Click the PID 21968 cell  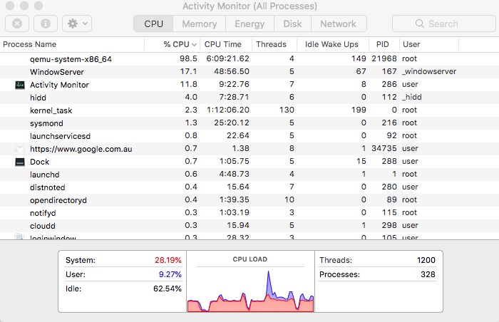[x=384, y=58]
